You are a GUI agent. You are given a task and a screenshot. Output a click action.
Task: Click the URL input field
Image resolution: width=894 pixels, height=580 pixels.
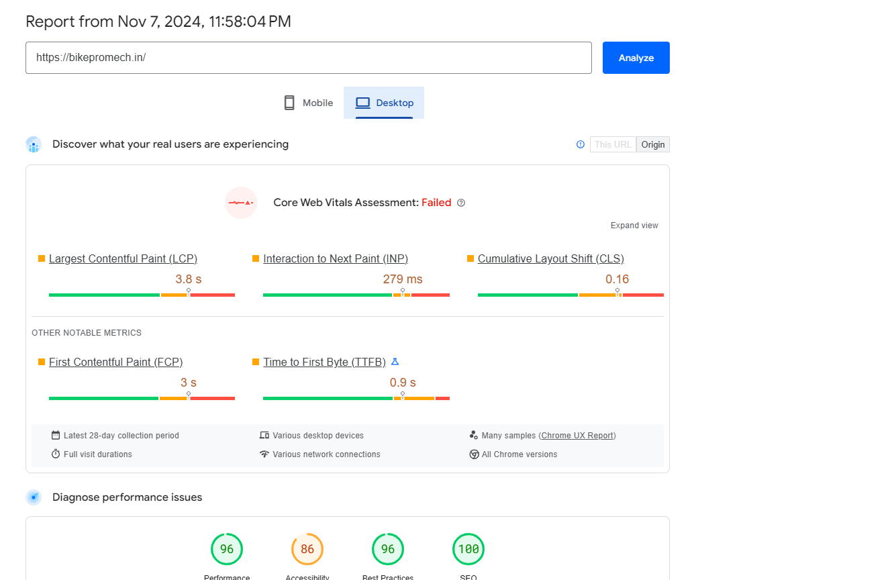pyautogui.click(x=309, y=58)
